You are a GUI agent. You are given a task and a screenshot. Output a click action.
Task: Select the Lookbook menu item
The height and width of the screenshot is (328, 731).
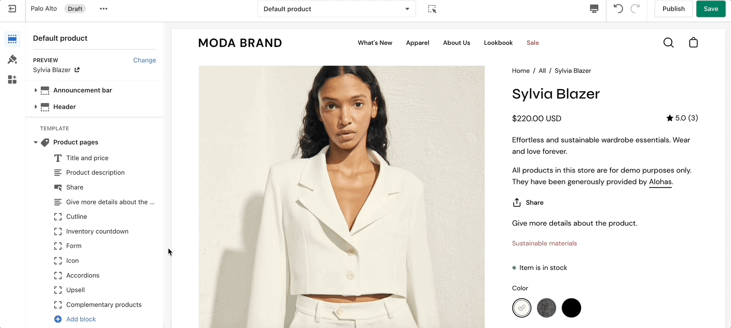(498, 43)
